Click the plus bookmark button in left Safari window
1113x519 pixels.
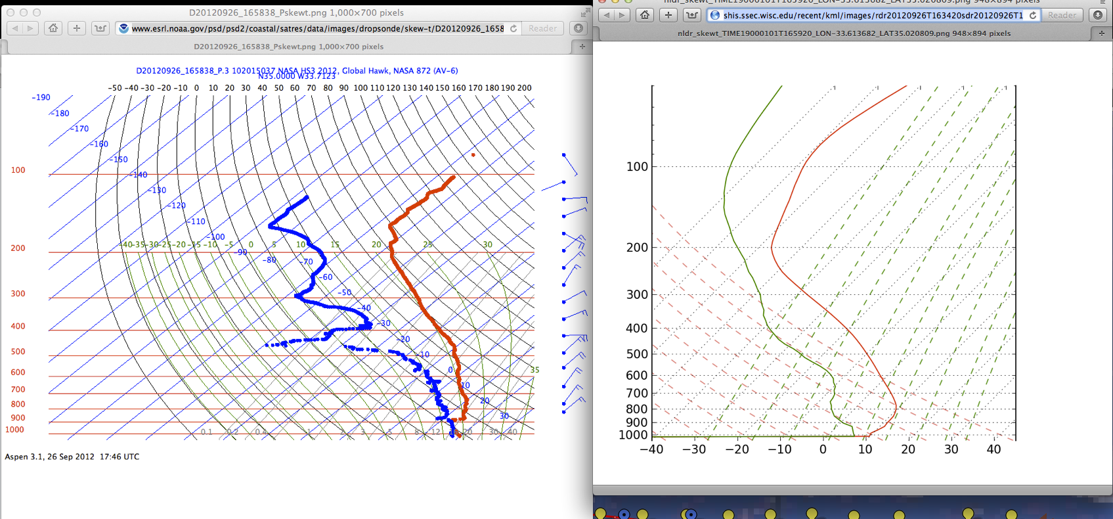(77, 28)
